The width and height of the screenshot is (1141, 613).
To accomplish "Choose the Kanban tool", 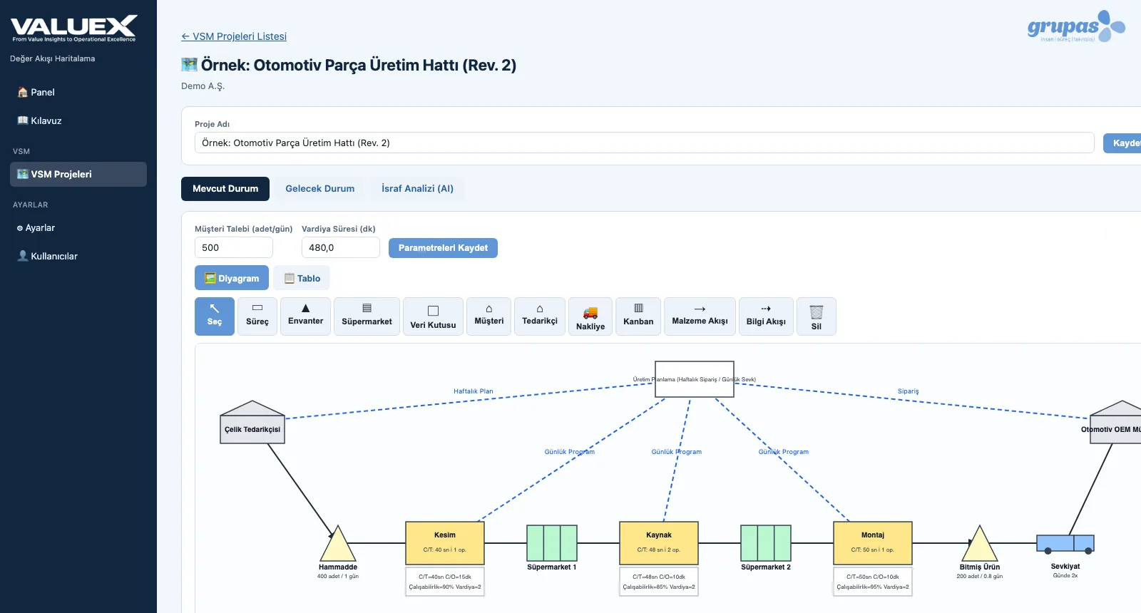I will (x=638, y=316).
